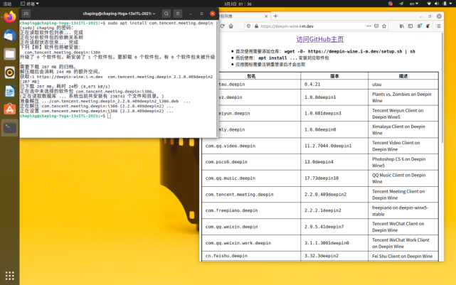456x285 pixels.
Task: Launch Thunderbird from the dock
Action: pyautogui.click(x=10, y=36)
